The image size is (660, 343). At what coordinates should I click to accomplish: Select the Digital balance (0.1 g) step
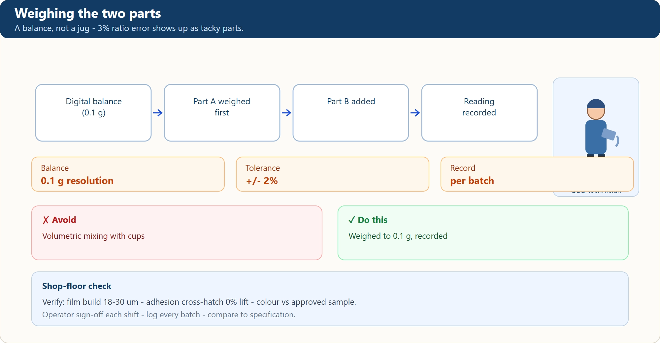(93, 113)
